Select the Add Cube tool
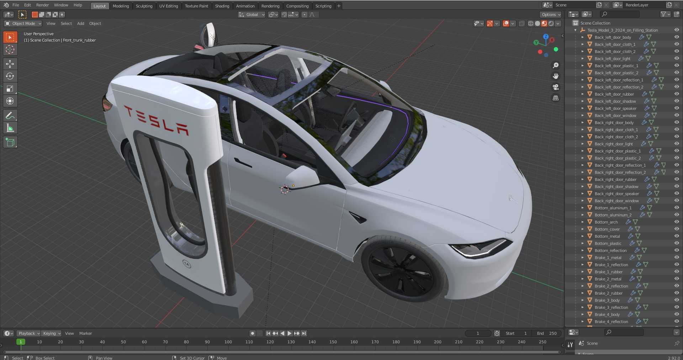The width and height of the screenshot is (683, 360). coord(10,142)
